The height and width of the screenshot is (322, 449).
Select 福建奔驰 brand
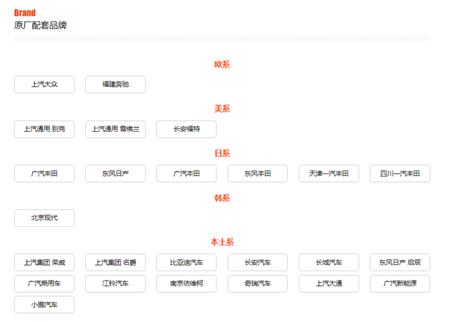coord(115,85)
